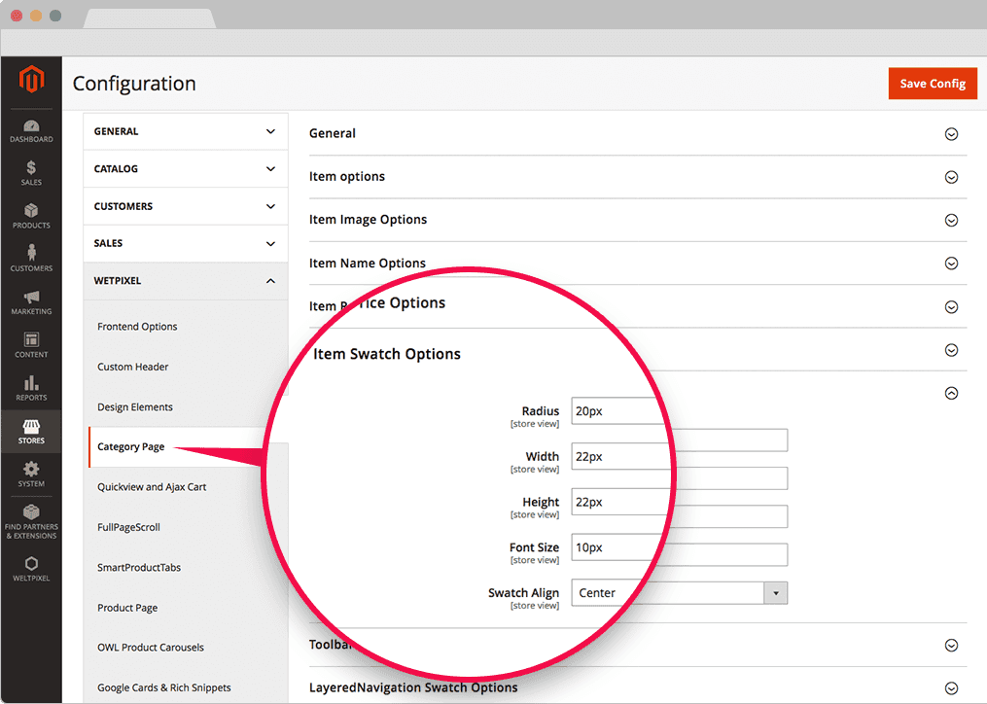
Task: Click the Save Config button
Action: tap(932, 84)
